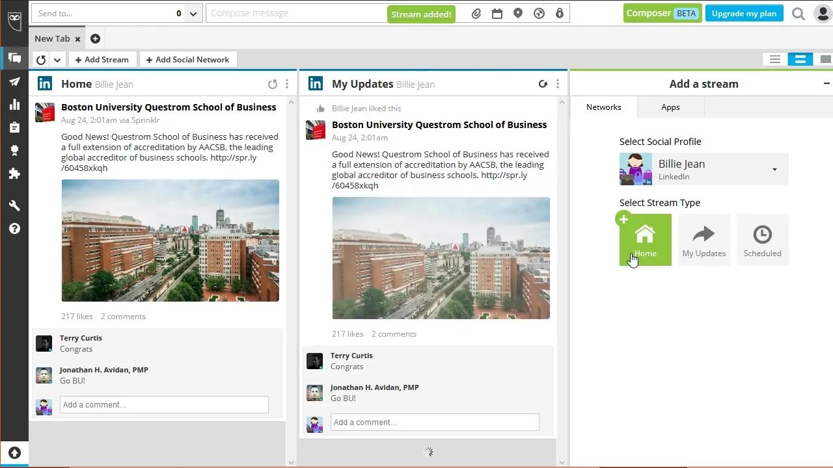Click the Add Social Network button

point(187,60)
